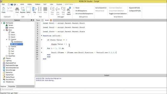Open the Select dropdown arrow
Viewport: 167px width, 94px height.
tap(28, 15)
